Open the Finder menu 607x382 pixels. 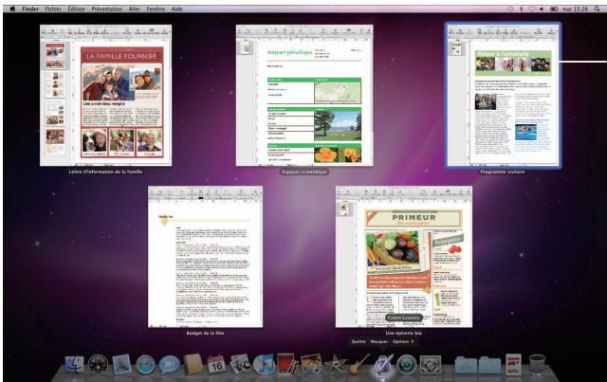pyautogui.click(x=30, y=9)
